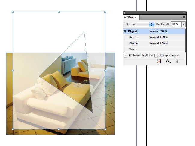Image resolution: width=195 pixels, height=146 pixels.
Task: Cycle the Effekte panel view arrows
Action: [x=125, y=17]
